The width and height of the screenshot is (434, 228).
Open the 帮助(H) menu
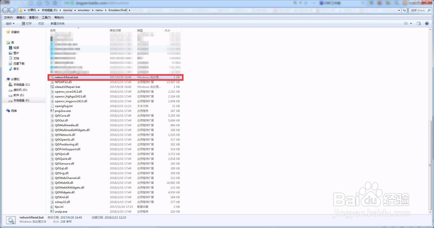click(59, 17)
